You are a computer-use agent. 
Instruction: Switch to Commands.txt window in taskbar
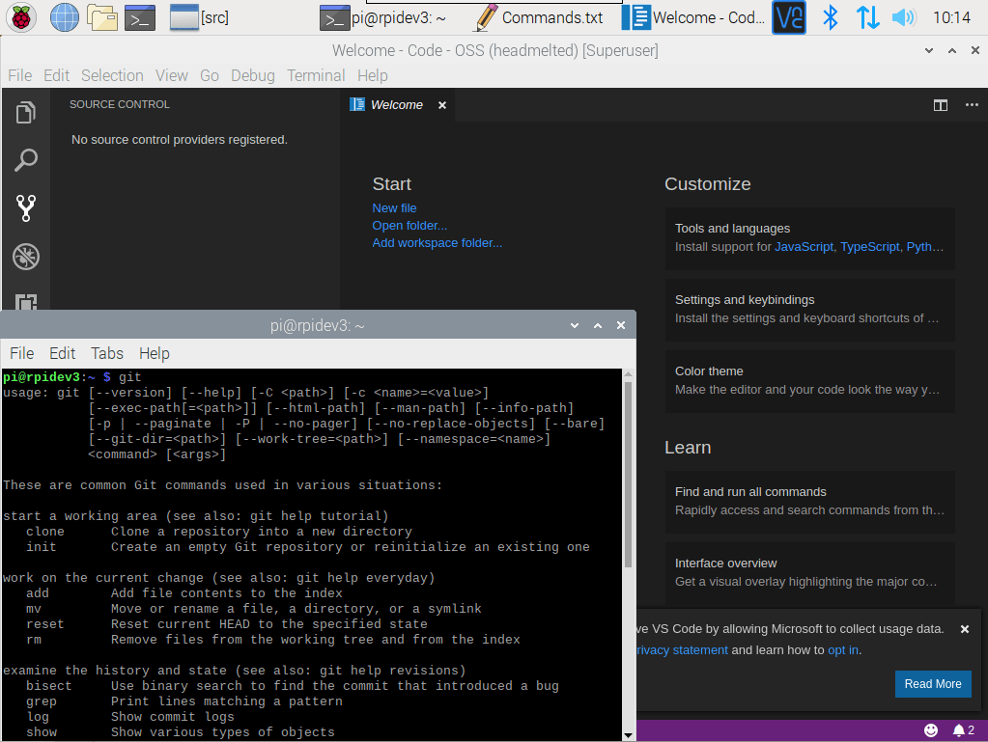click(539, 17)
